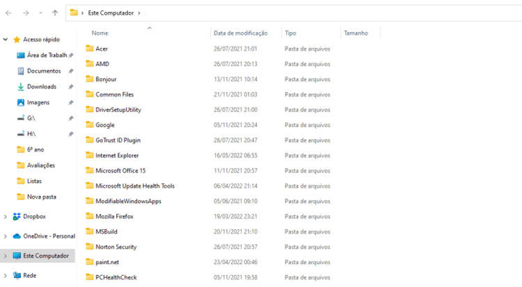The height and width of the screenshot is (287, 522).
Task: Select the Norton Security folder
Action: pyautogui.click(x=116, y=247)
